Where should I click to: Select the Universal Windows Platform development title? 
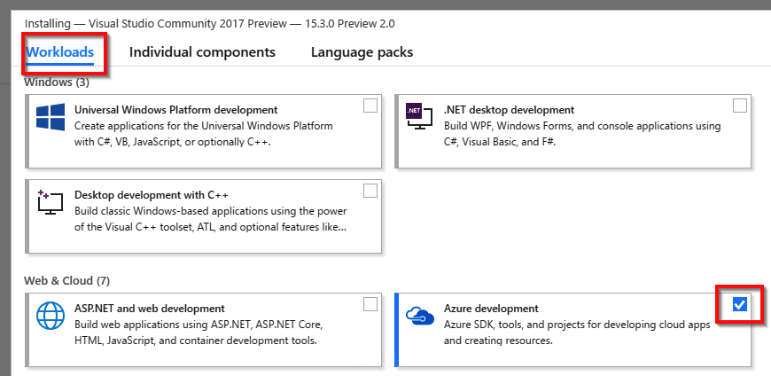[x=176, y=110]
